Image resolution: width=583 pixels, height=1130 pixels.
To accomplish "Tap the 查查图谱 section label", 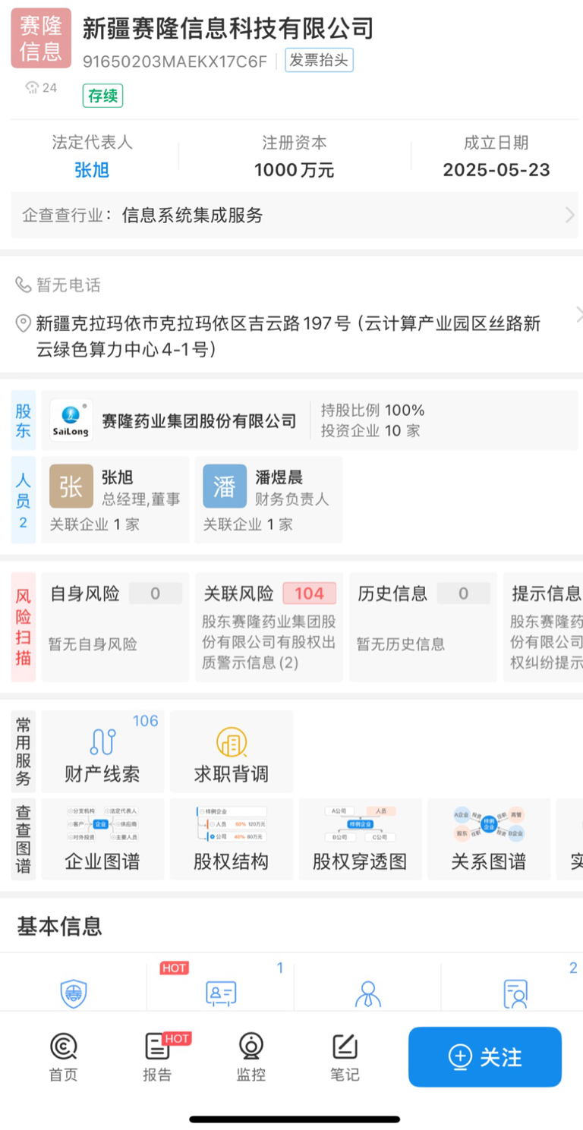I will click(24, 839).
